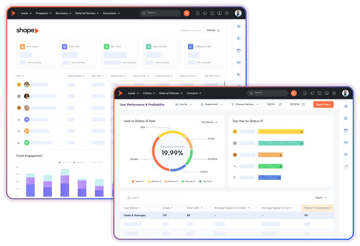Open Contacts menu in front window
The image size is (360, 246).
(194, 93)
